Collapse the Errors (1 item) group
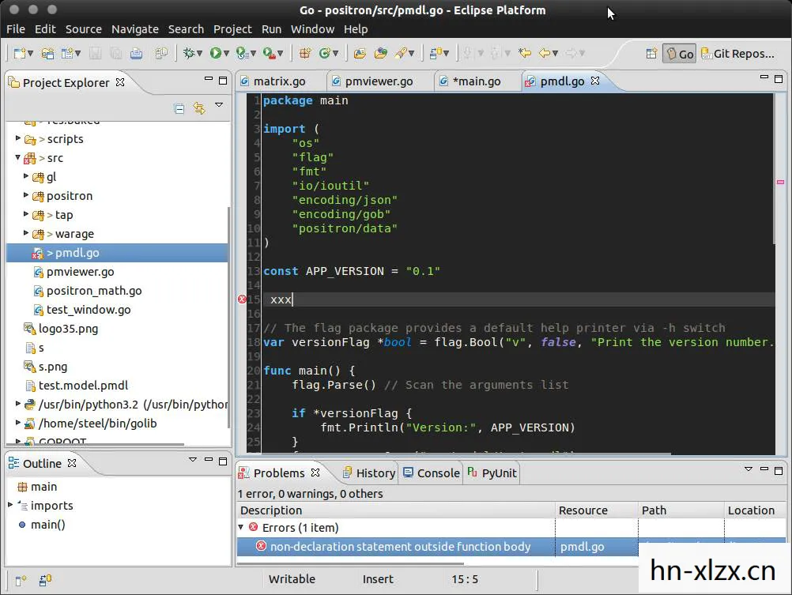The width and height of the screenshot is (792, 595). [241, 527]
